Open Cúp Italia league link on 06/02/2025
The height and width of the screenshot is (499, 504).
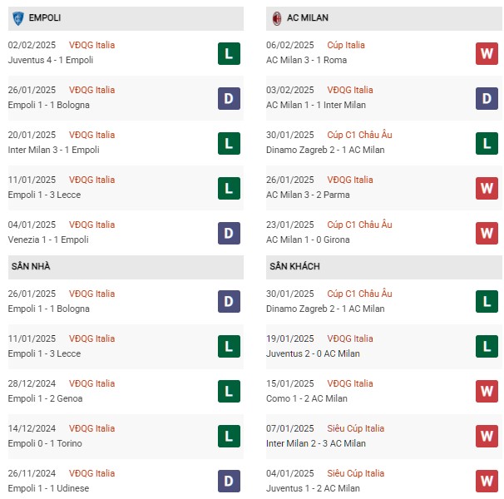click(x=346, y=45)
